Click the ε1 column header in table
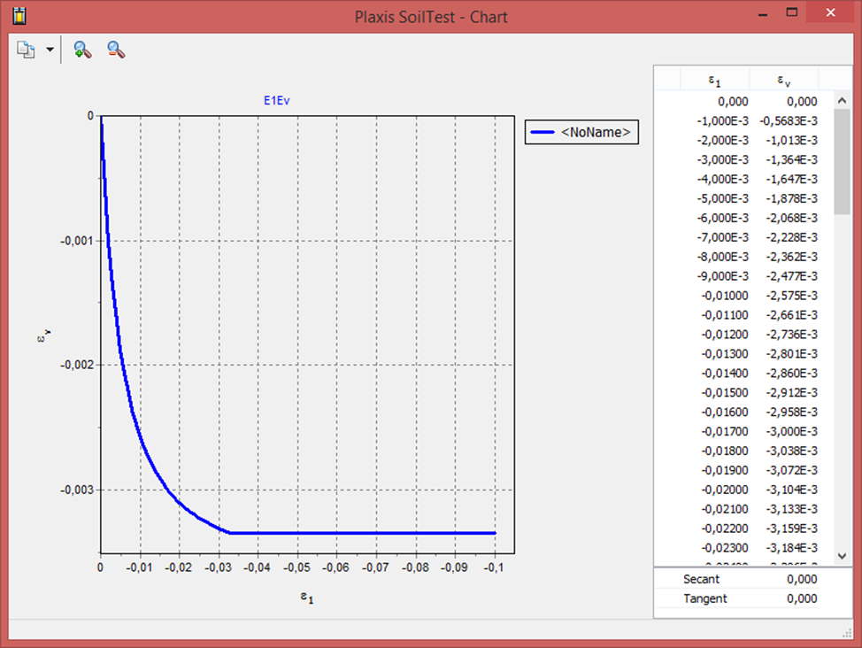Screen dimensions: 862x648 [x=714, y=81]
